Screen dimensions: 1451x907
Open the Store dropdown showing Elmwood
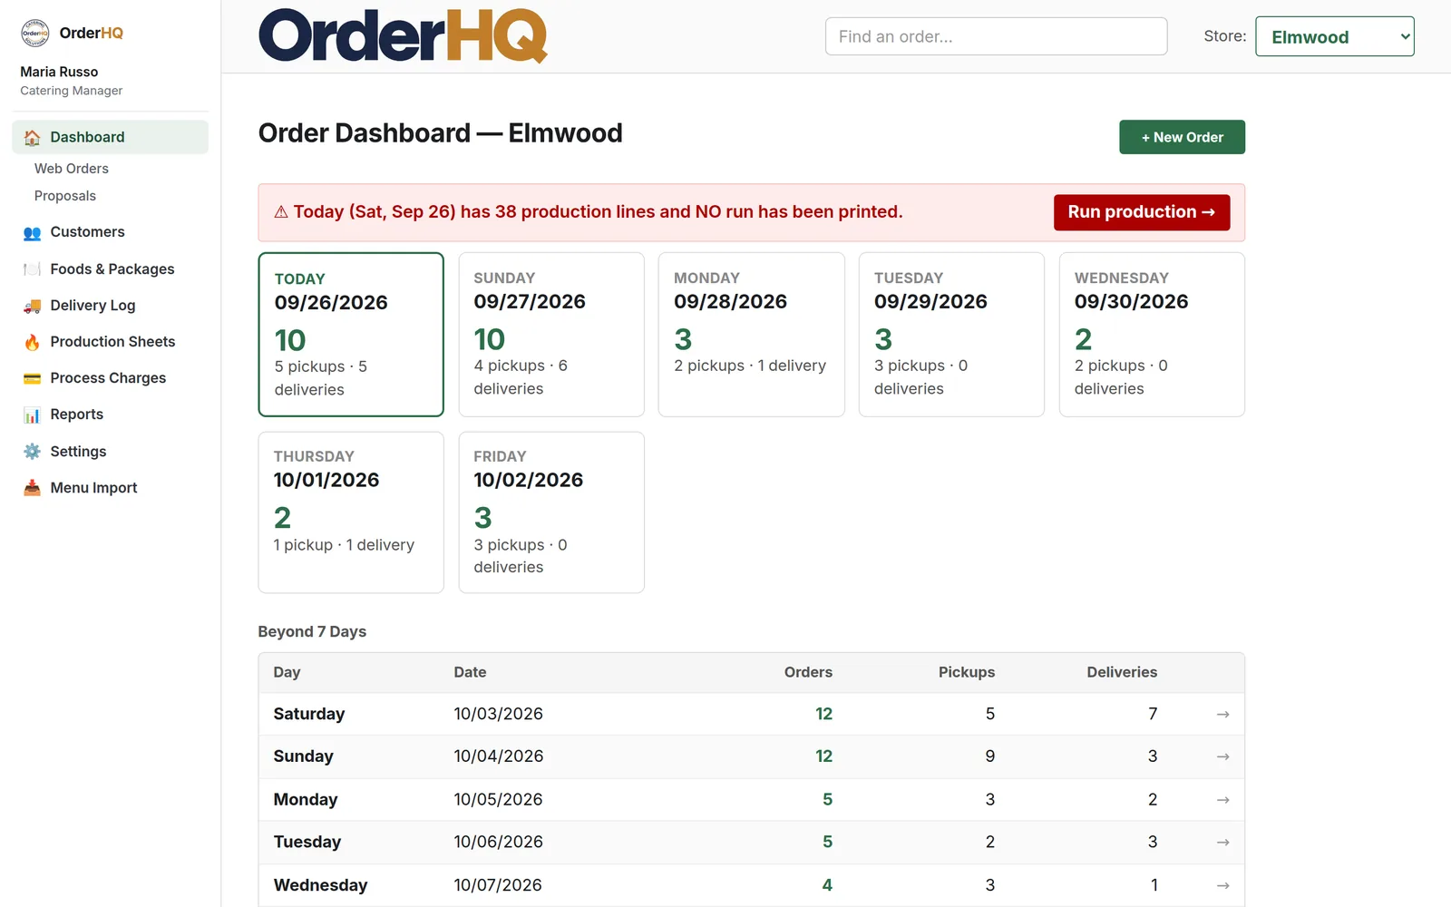(x=1334, y=36)
